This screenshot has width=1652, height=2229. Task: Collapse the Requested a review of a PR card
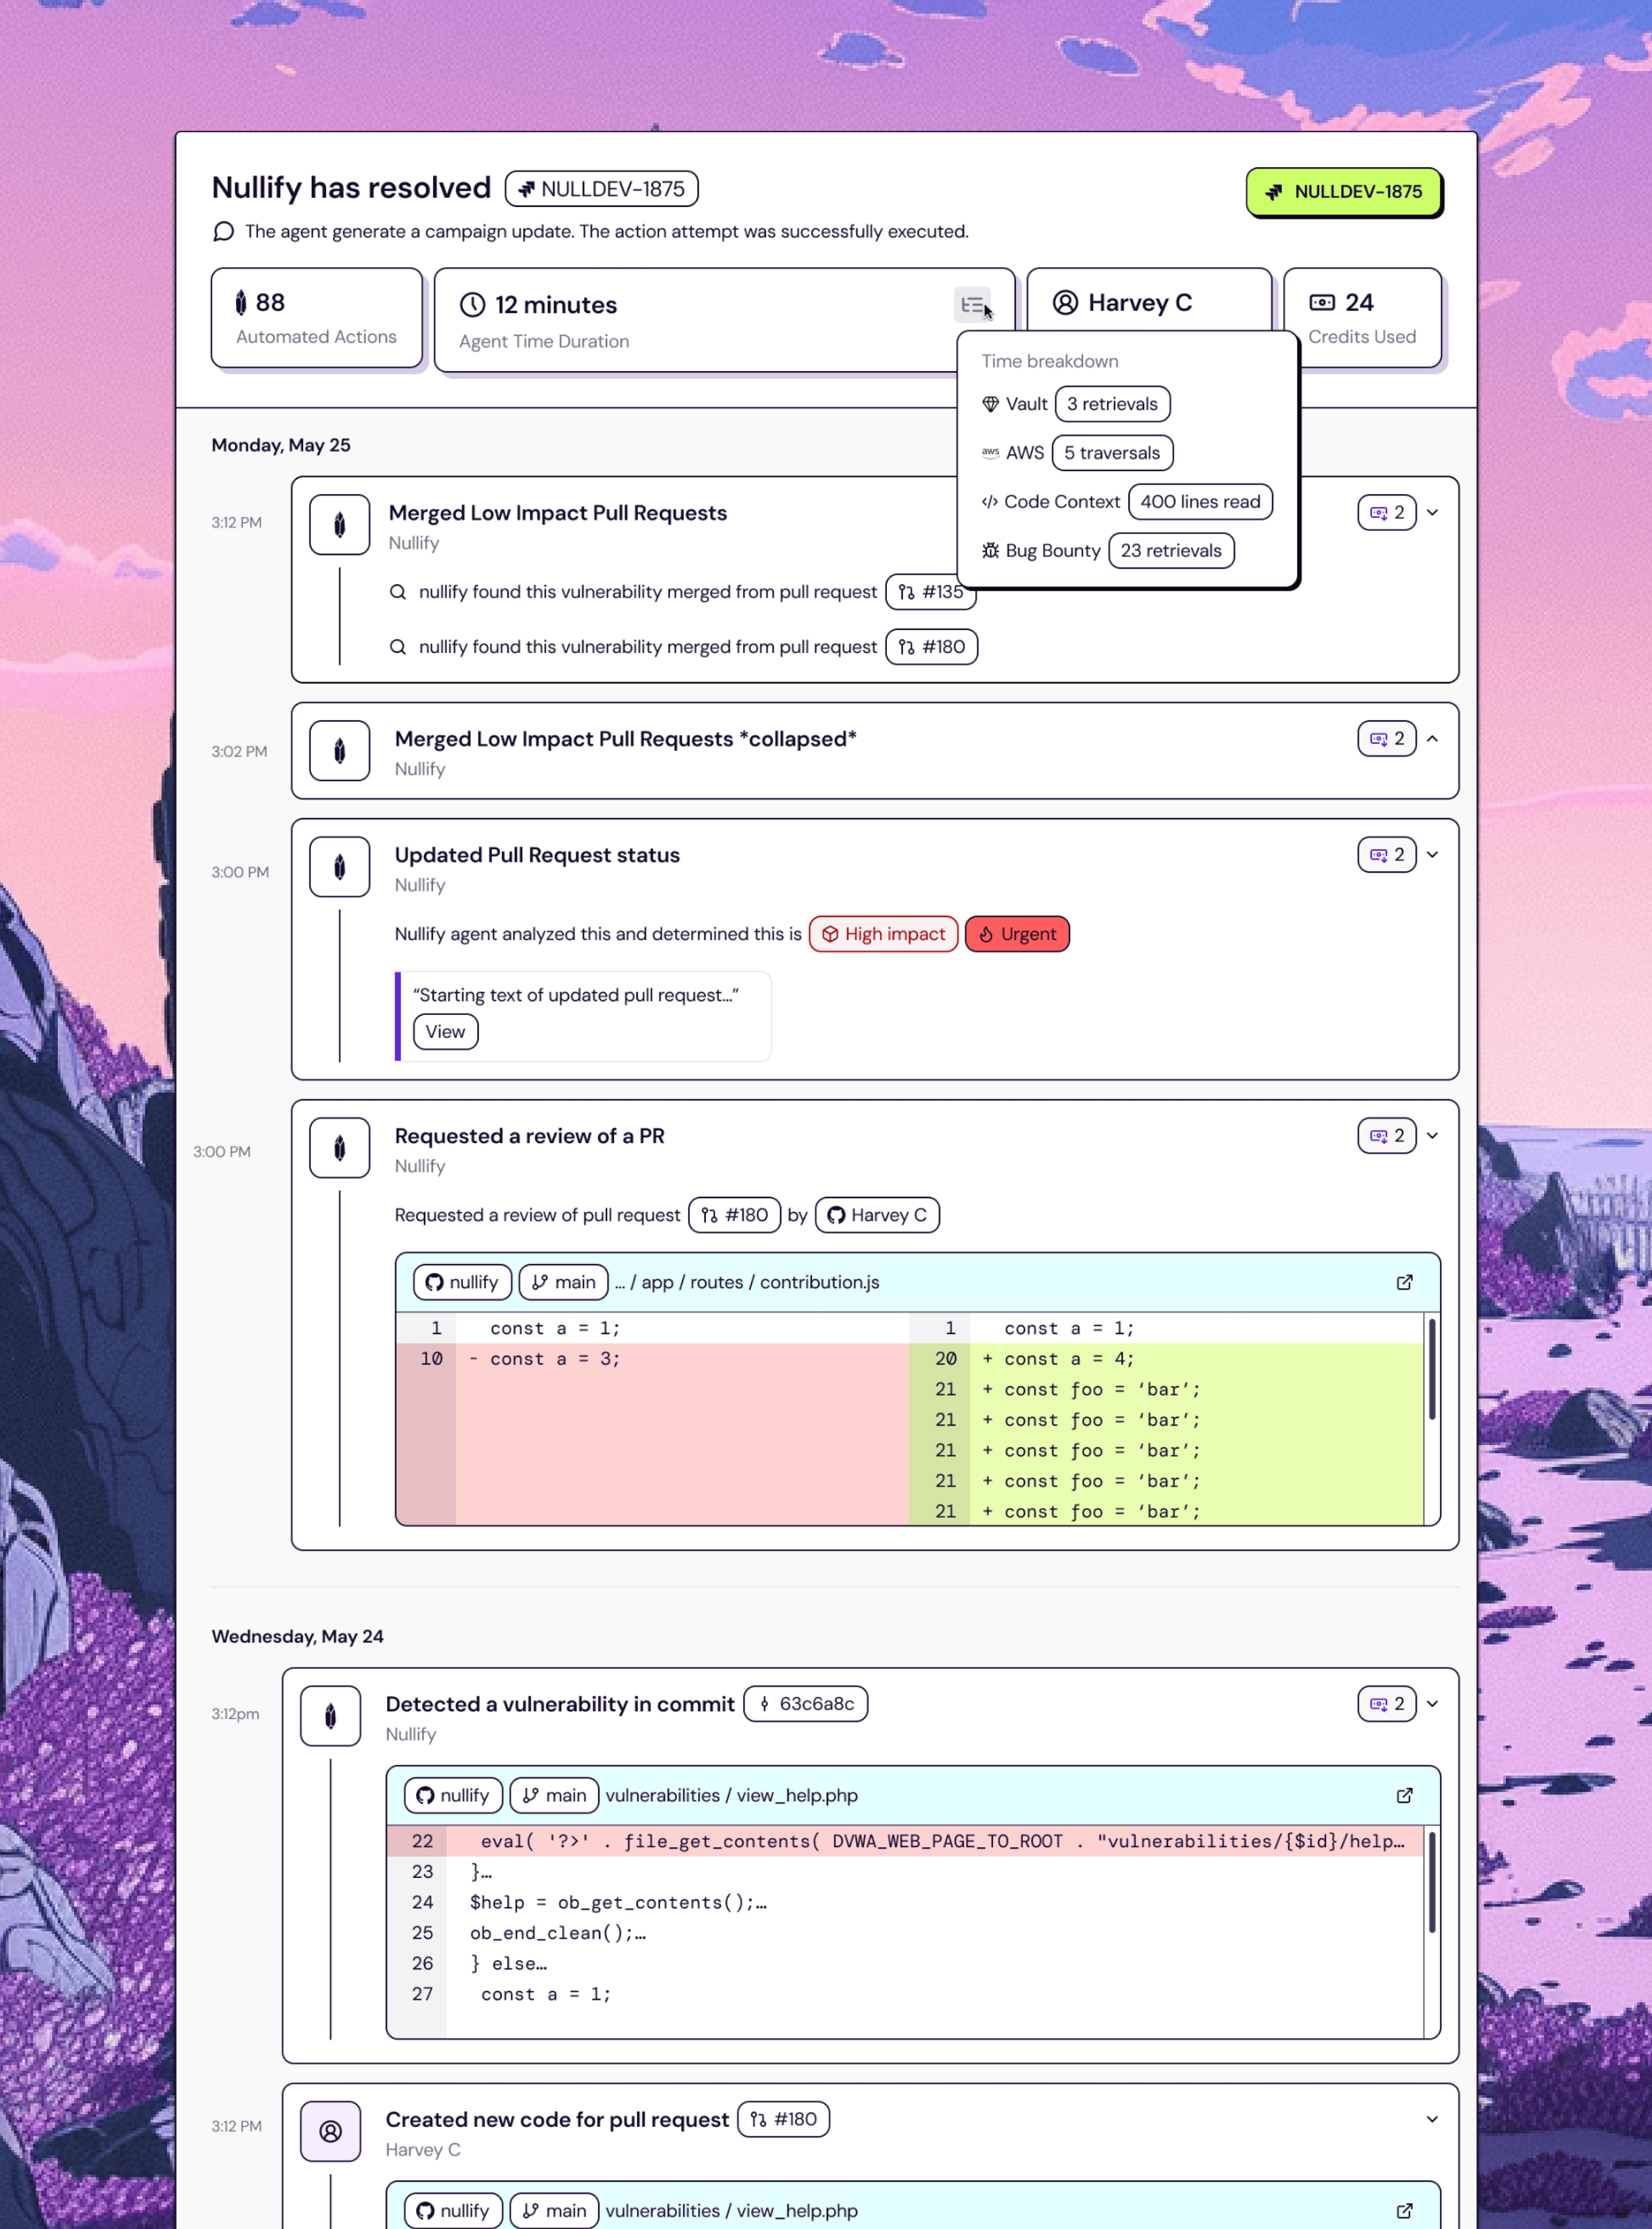[1432, 1135]
